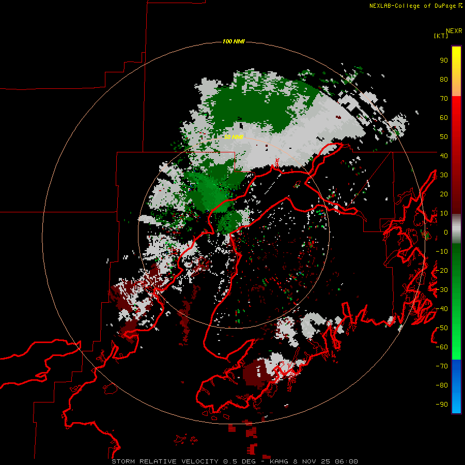Click the -10 value on the color scale
465x465 pixels.
[442, 252]
